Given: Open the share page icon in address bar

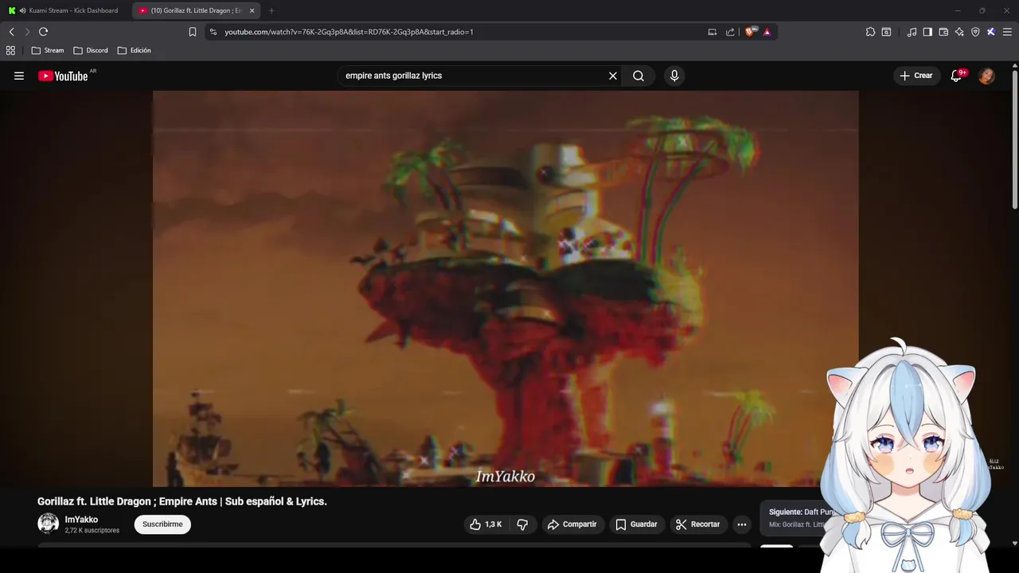Looking at the screenshot, I should pyautogui.click(x=730, y=32).
